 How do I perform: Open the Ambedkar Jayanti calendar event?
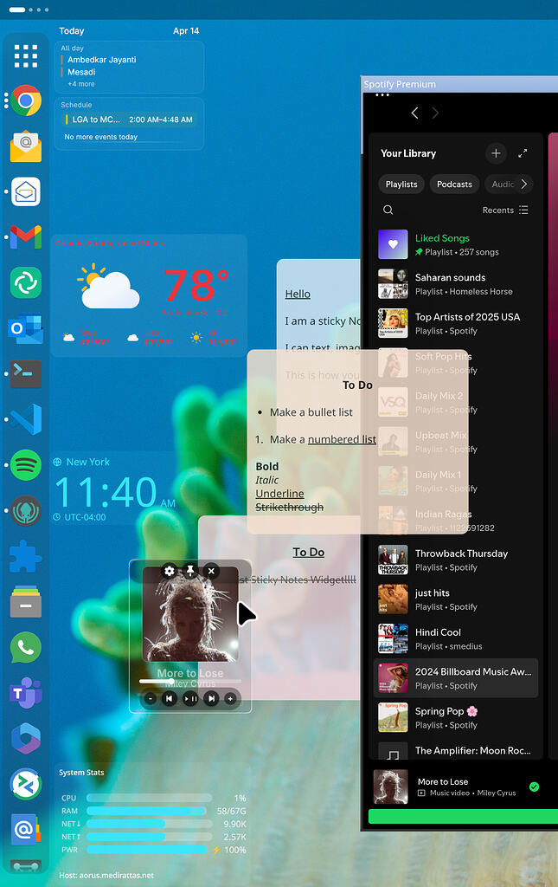[102, 60]
